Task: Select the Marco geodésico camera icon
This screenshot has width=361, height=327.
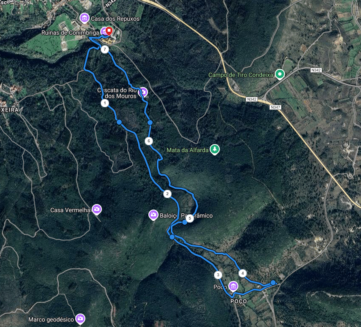Action: [80, 319]
